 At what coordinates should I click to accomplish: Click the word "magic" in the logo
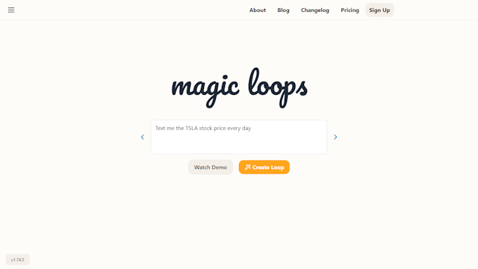tap(205, 90)
